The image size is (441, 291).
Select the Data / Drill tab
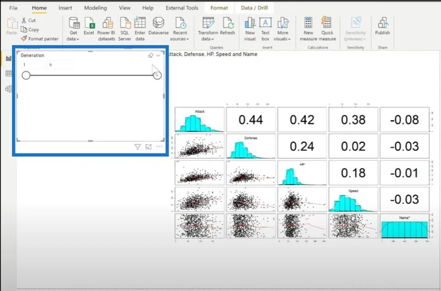pos(254,8)
